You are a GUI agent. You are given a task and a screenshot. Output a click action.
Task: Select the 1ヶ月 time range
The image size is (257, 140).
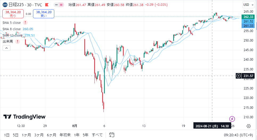tap(26, 135)
